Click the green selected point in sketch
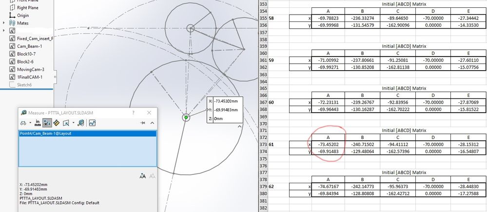Image resolution: width=487 pixels, height=212 pixels. tap(186, 117)
